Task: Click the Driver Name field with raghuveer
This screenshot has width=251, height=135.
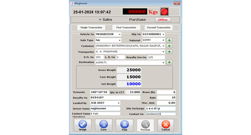Action: pos(105,109)
